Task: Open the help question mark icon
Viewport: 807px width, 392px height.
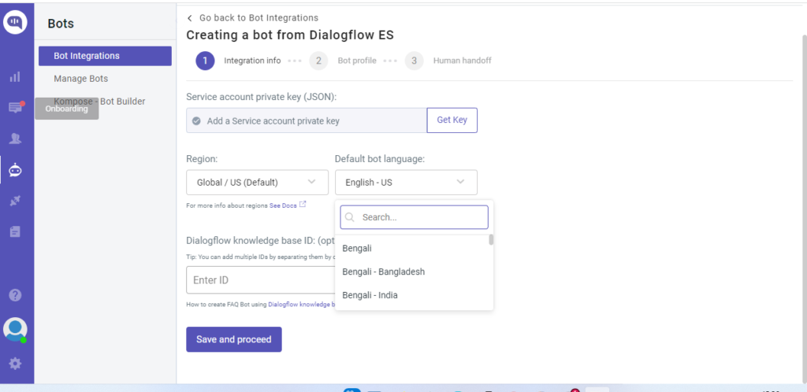Action: click(16, 295)
